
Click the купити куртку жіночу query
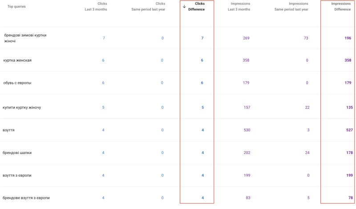(x=22, y=107)
